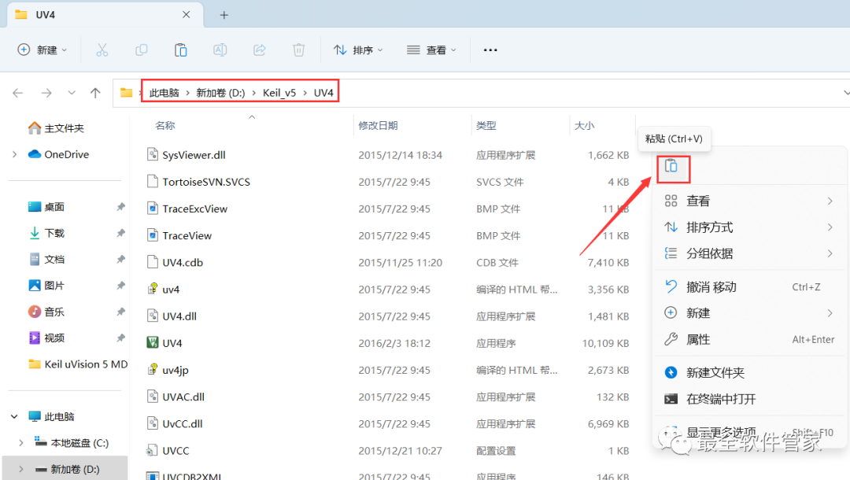Click the cut scissors icon in toolbar

tap(102, 50)
